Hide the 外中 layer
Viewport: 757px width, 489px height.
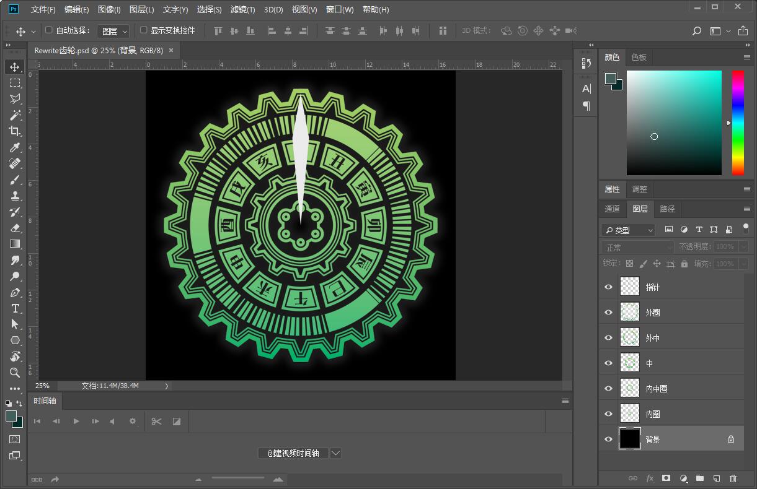608,338
